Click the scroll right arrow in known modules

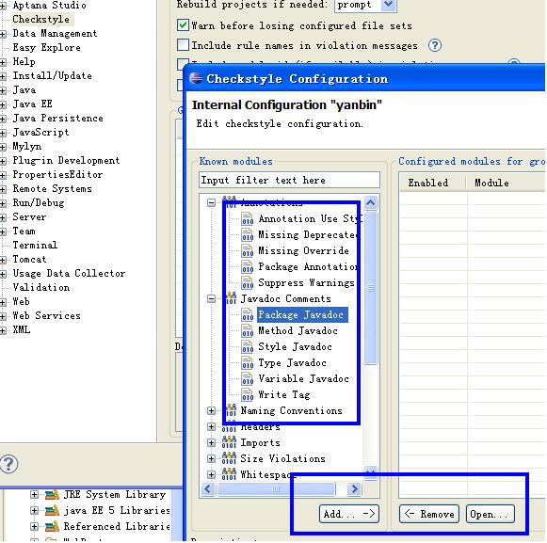[x=354, y=489]
